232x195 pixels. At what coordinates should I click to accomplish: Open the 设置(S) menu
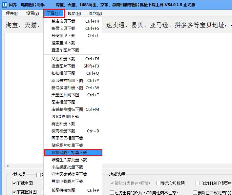[32, 13]
